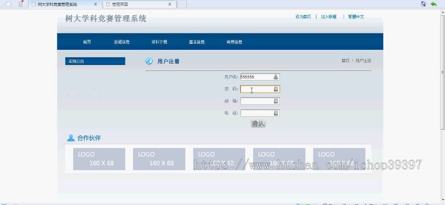Focus the 电话 phone field

260,113
